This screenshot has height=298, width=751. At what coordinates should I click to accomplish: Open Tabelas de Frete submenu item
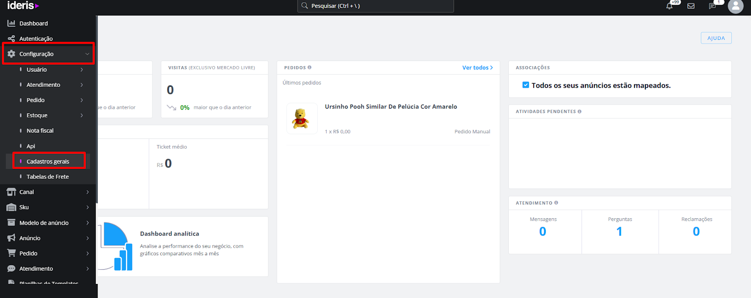point(48,176)
